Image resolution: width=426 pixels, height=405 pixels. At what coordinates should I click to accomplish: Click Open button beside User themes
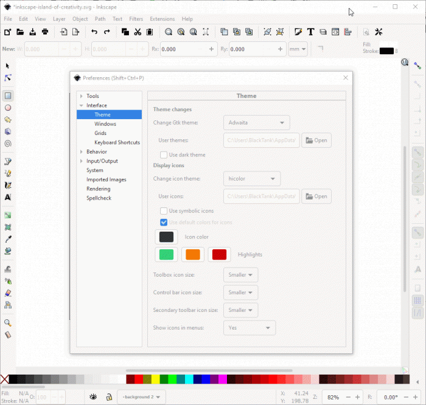pos(316,140)
